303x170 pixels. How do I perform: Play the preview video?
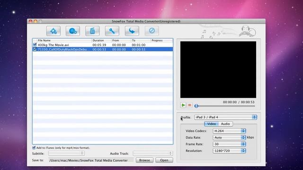[183, 105]
